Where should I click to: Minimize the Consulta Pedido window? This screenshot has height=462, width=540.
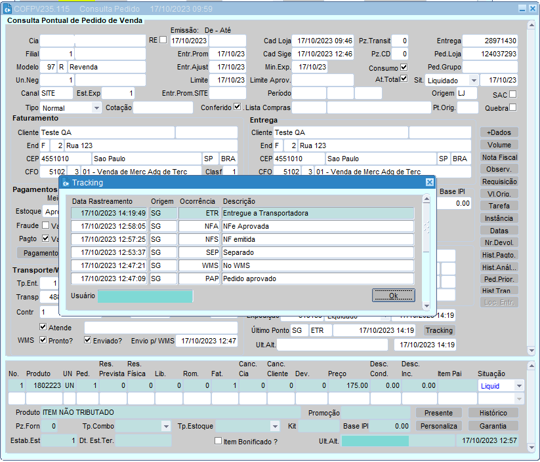[522, 9]
